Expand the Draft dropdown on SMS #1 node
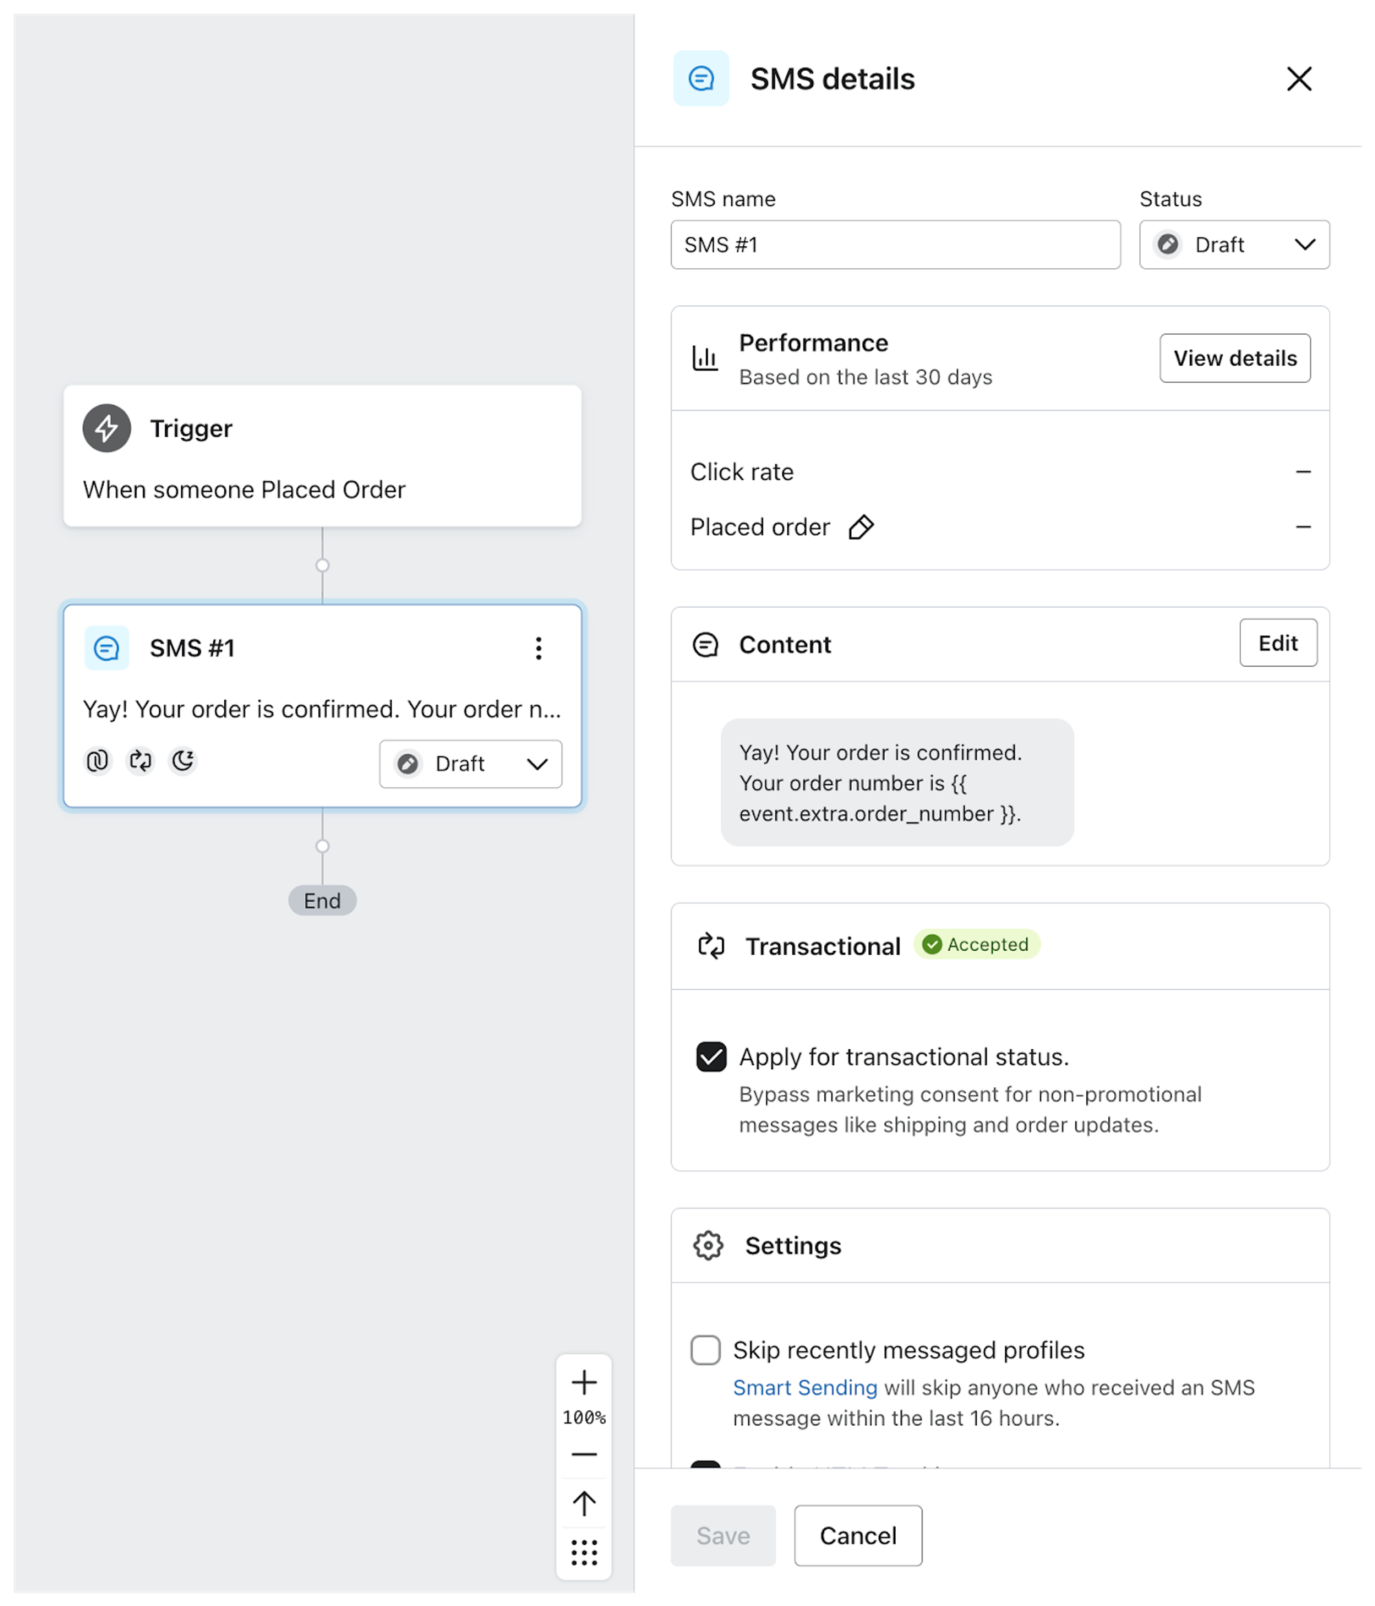Viewport: 1375px width, 1606px height. (538, 762)
